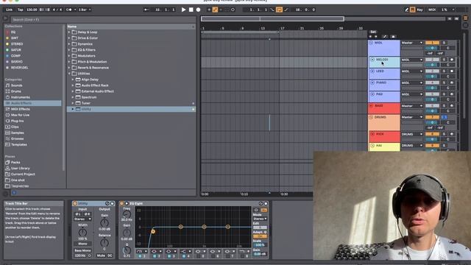Toggle the Automation Arm button
471x265 pixels.
point(215,10)
